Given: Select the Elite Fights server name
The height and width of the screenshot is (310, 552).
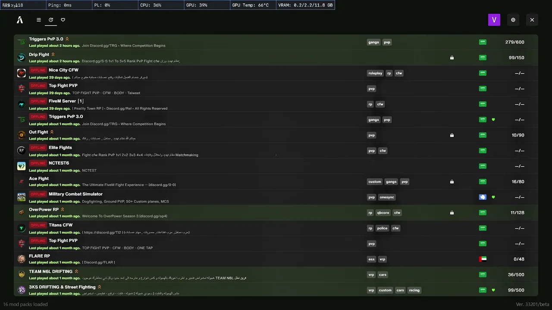Looking at the screenshot, I should pos(60,148).
